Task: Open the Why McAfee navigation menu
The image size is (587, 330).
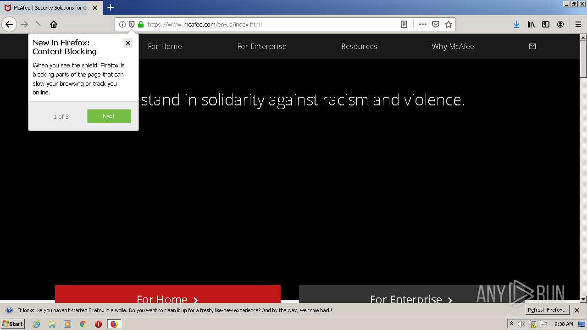Action: 453,46
